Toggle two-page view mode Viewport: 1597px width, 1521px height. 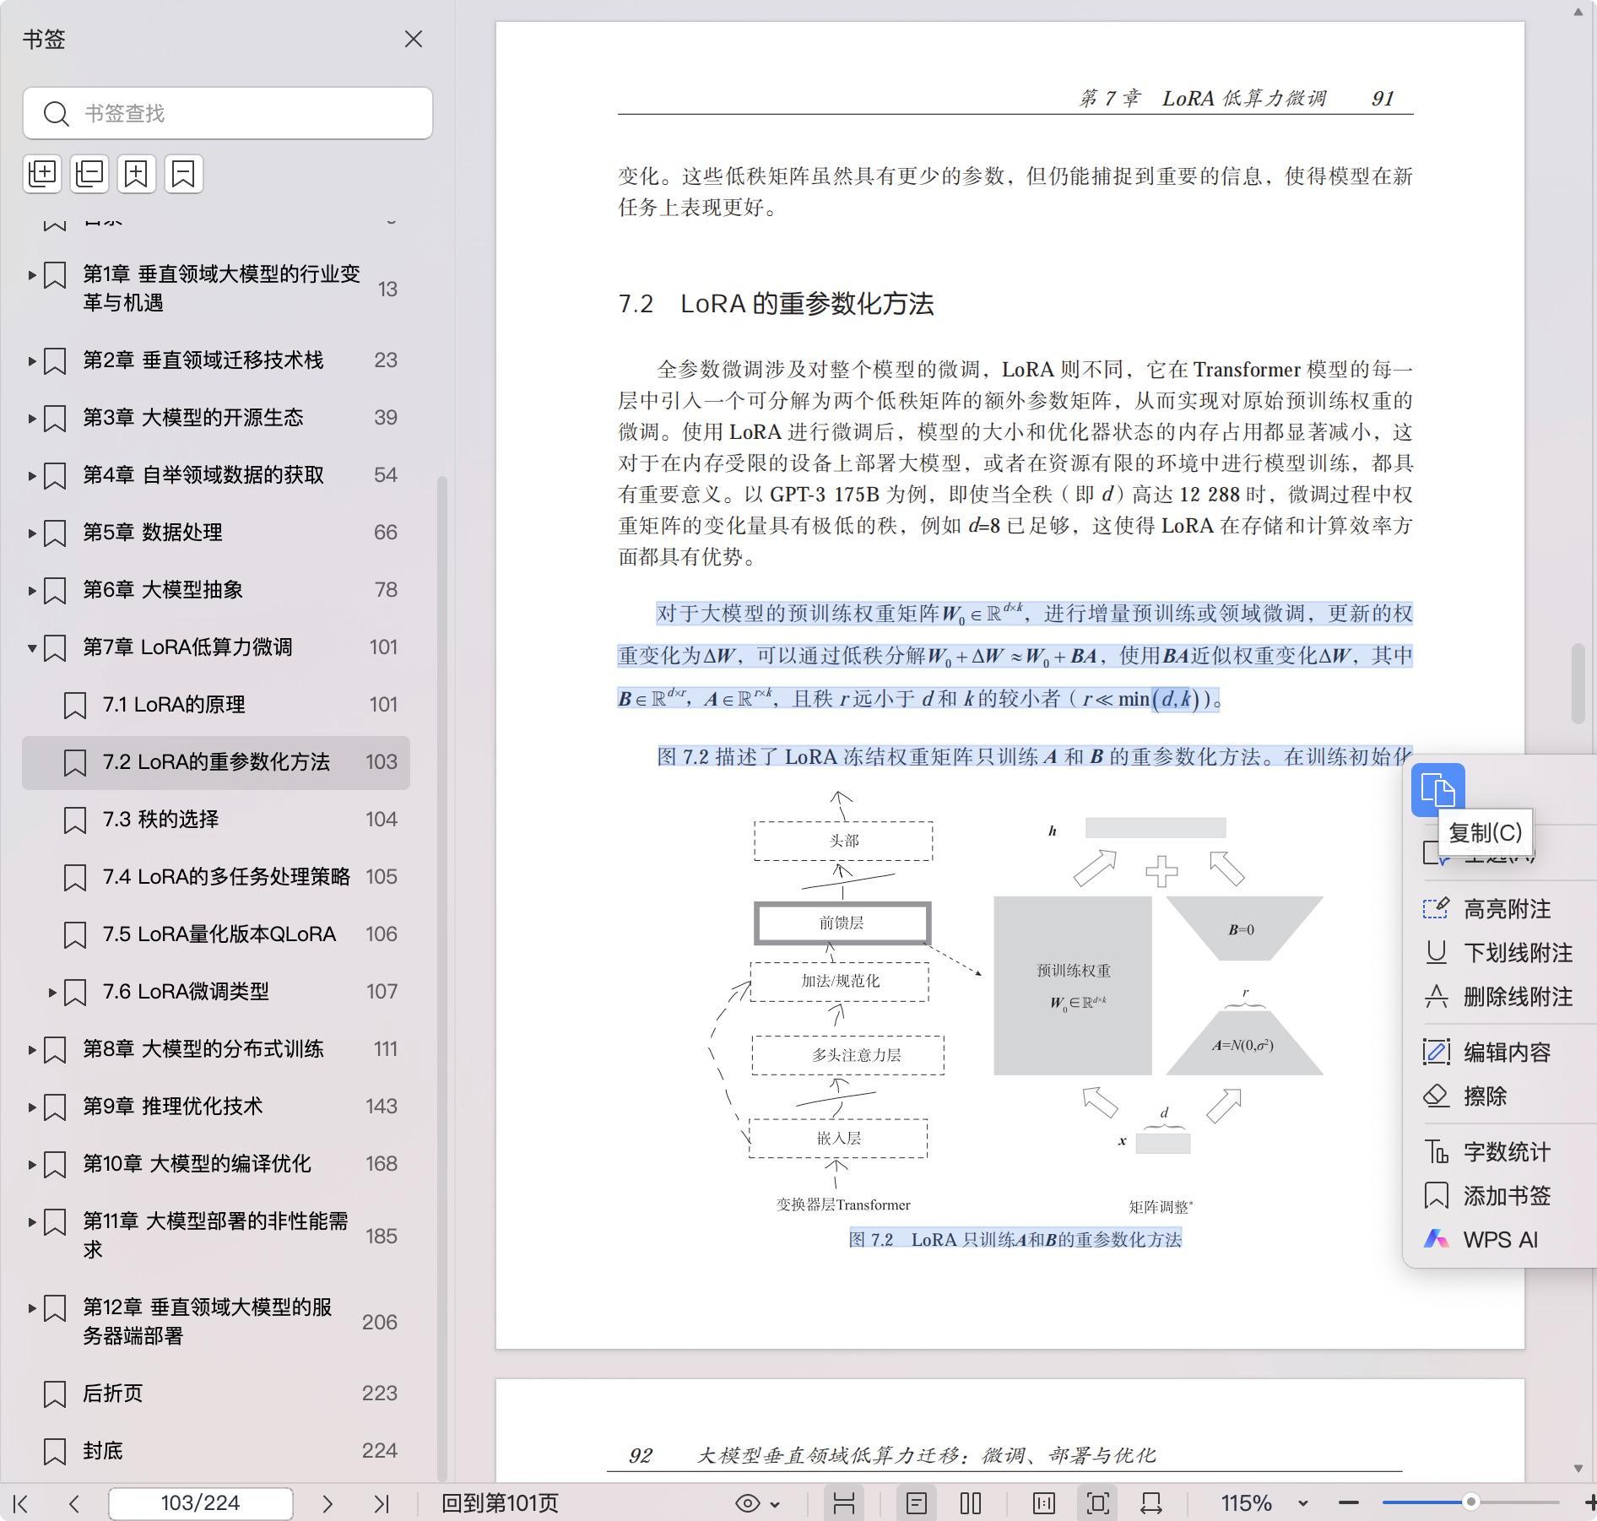pos(971,1503)
